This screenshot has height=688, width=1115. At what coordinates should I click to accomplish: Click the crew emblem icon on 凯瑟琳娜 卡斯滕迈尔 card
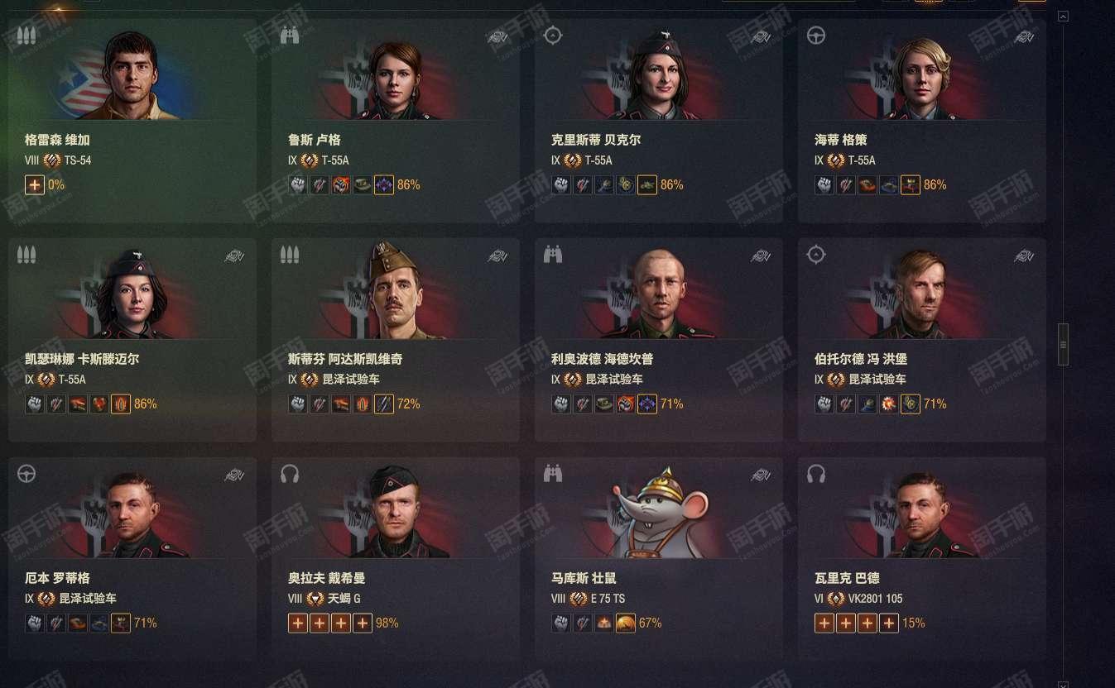click(x=234, y=256)
